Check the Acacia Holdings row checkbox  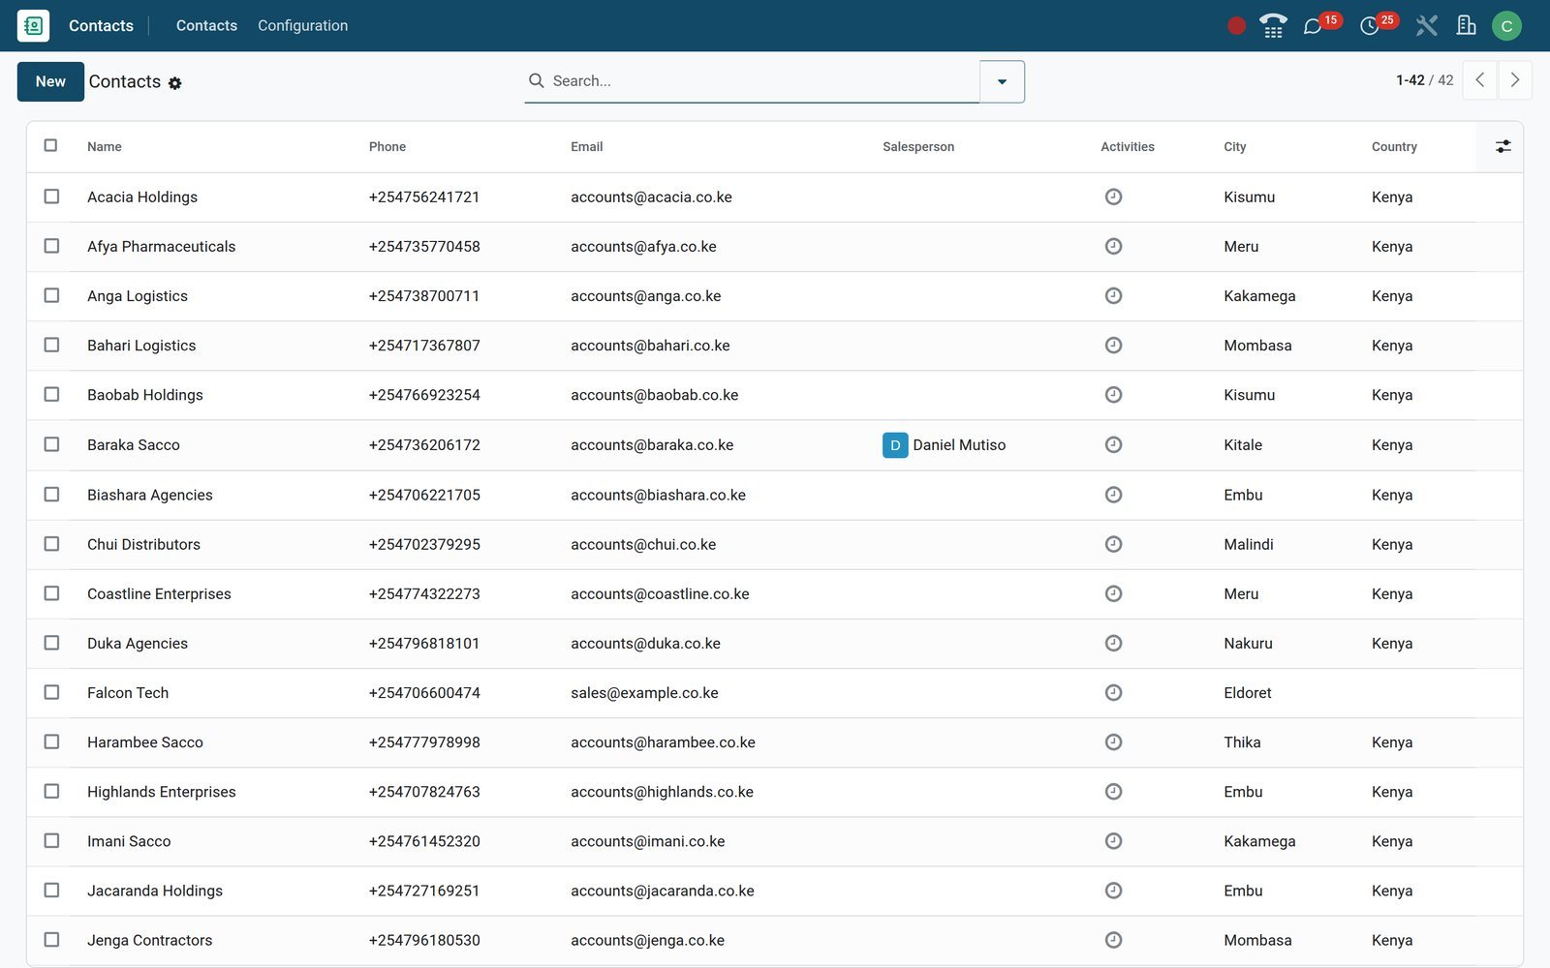[x=51, y=197]
